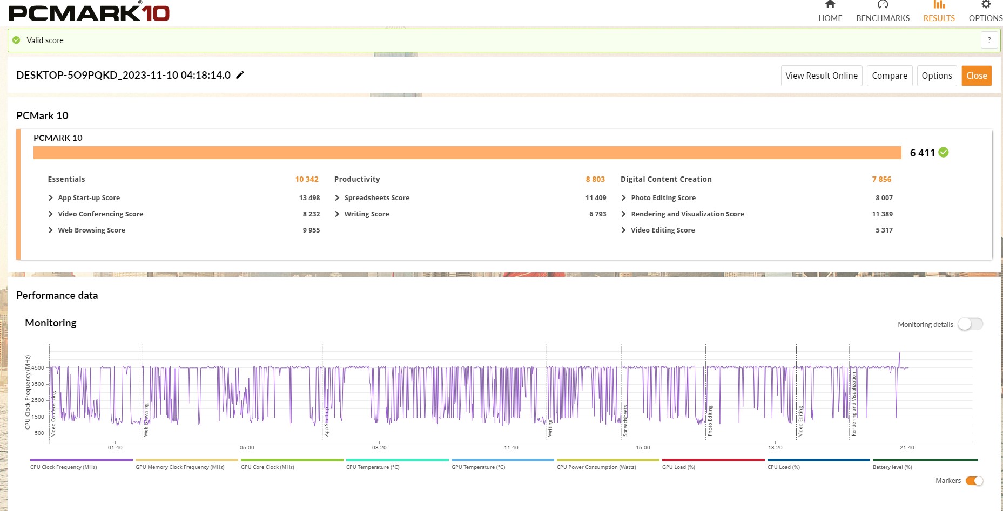Viewport: 1003px width, 511px height.
Task: Select the CPU Temperature legend color bar
Action: (x=397, y=460)
